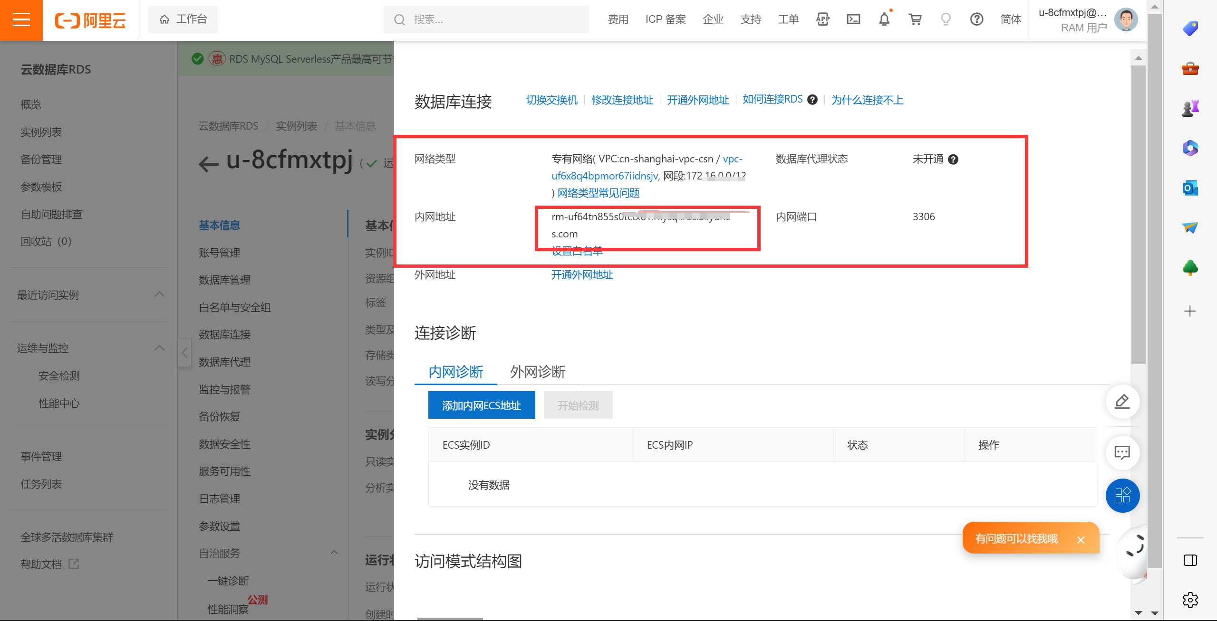The height and width of the screenshot is (621, 1217).
Task: Select 白名单与安全组 in instance menu
Action: (x=235, y=307)
